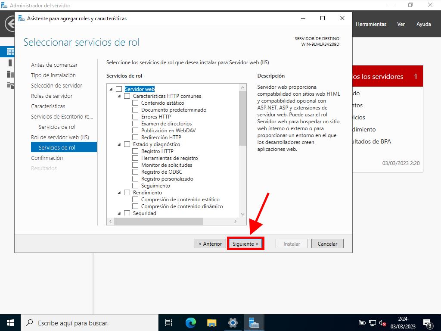Open the Dashboard icon in left sidebar
Screen dimensions: 441x331
10,52
